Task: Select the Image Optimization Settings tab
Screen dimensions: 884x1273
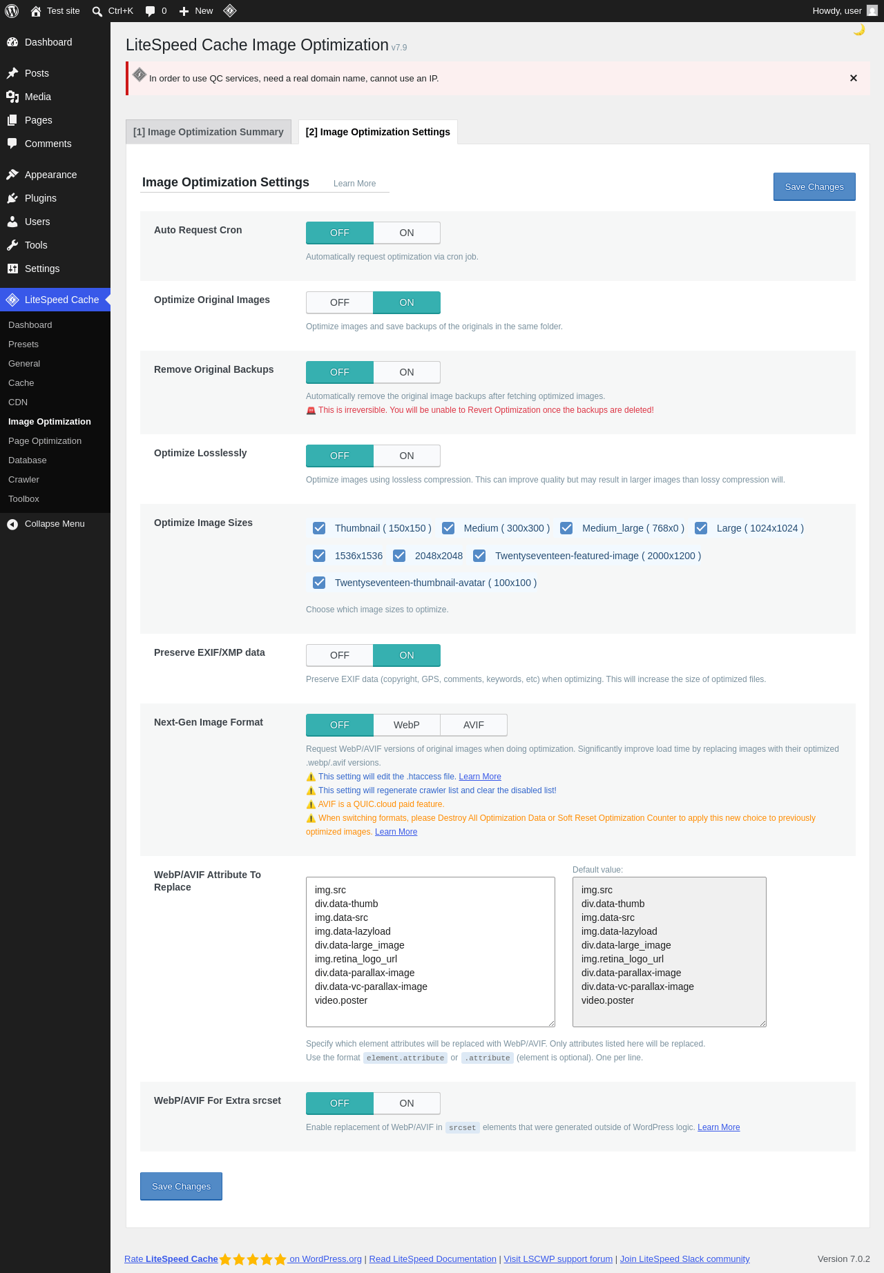Action: (378, 132)
